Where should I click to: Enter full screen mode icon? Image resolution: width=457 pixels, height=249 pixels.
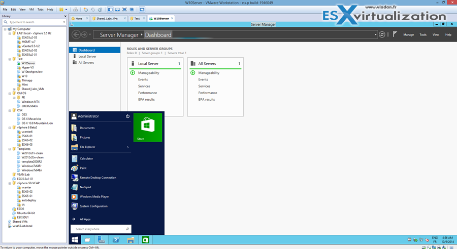124,10
